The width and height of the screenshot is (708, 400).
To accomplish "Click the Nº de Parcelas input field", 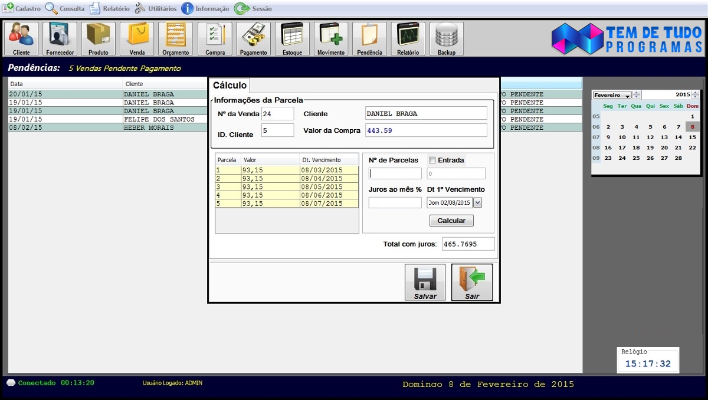I will tap(395, 173).
